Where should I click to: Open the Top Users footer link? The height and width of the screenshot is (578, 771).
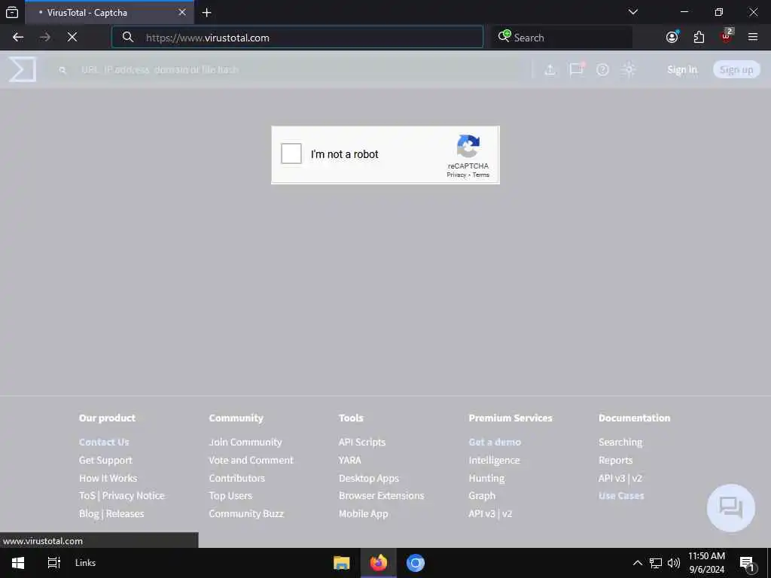(x=230, y=495)
